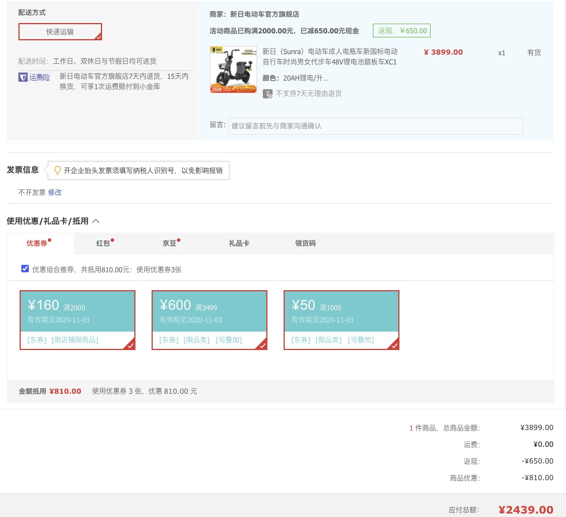Click the lightbulb tip icon by 发票信息
The height and width of the screenshot is (517, 566).
[x=58, y=170]
